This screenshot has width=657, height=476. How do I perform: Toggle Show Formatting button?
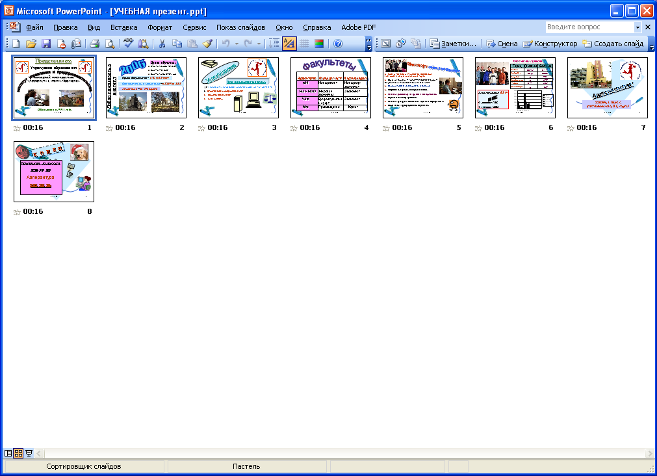click(x=290, y=44)
